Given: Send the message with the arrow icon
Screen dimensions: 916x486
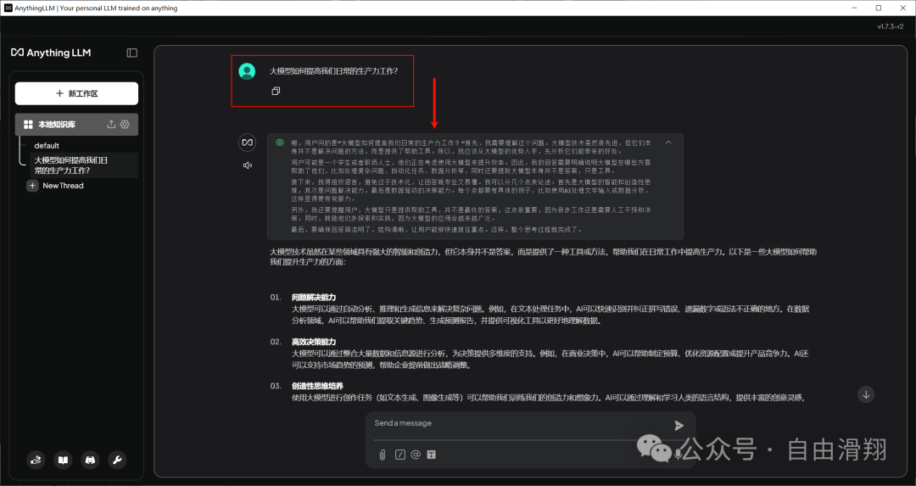Looking at the screenshot, I should [x=679, y=425].
